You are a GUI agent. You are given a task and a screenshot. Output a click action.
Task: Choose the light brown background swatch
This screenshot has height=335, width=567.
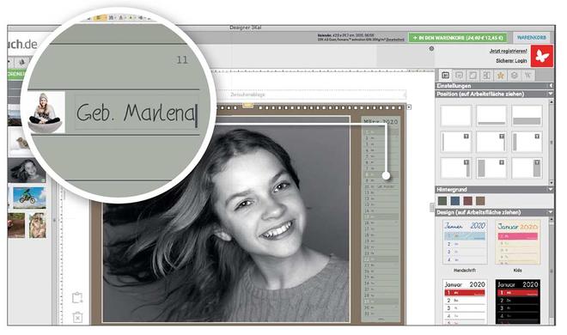click(x=480, y=200)
